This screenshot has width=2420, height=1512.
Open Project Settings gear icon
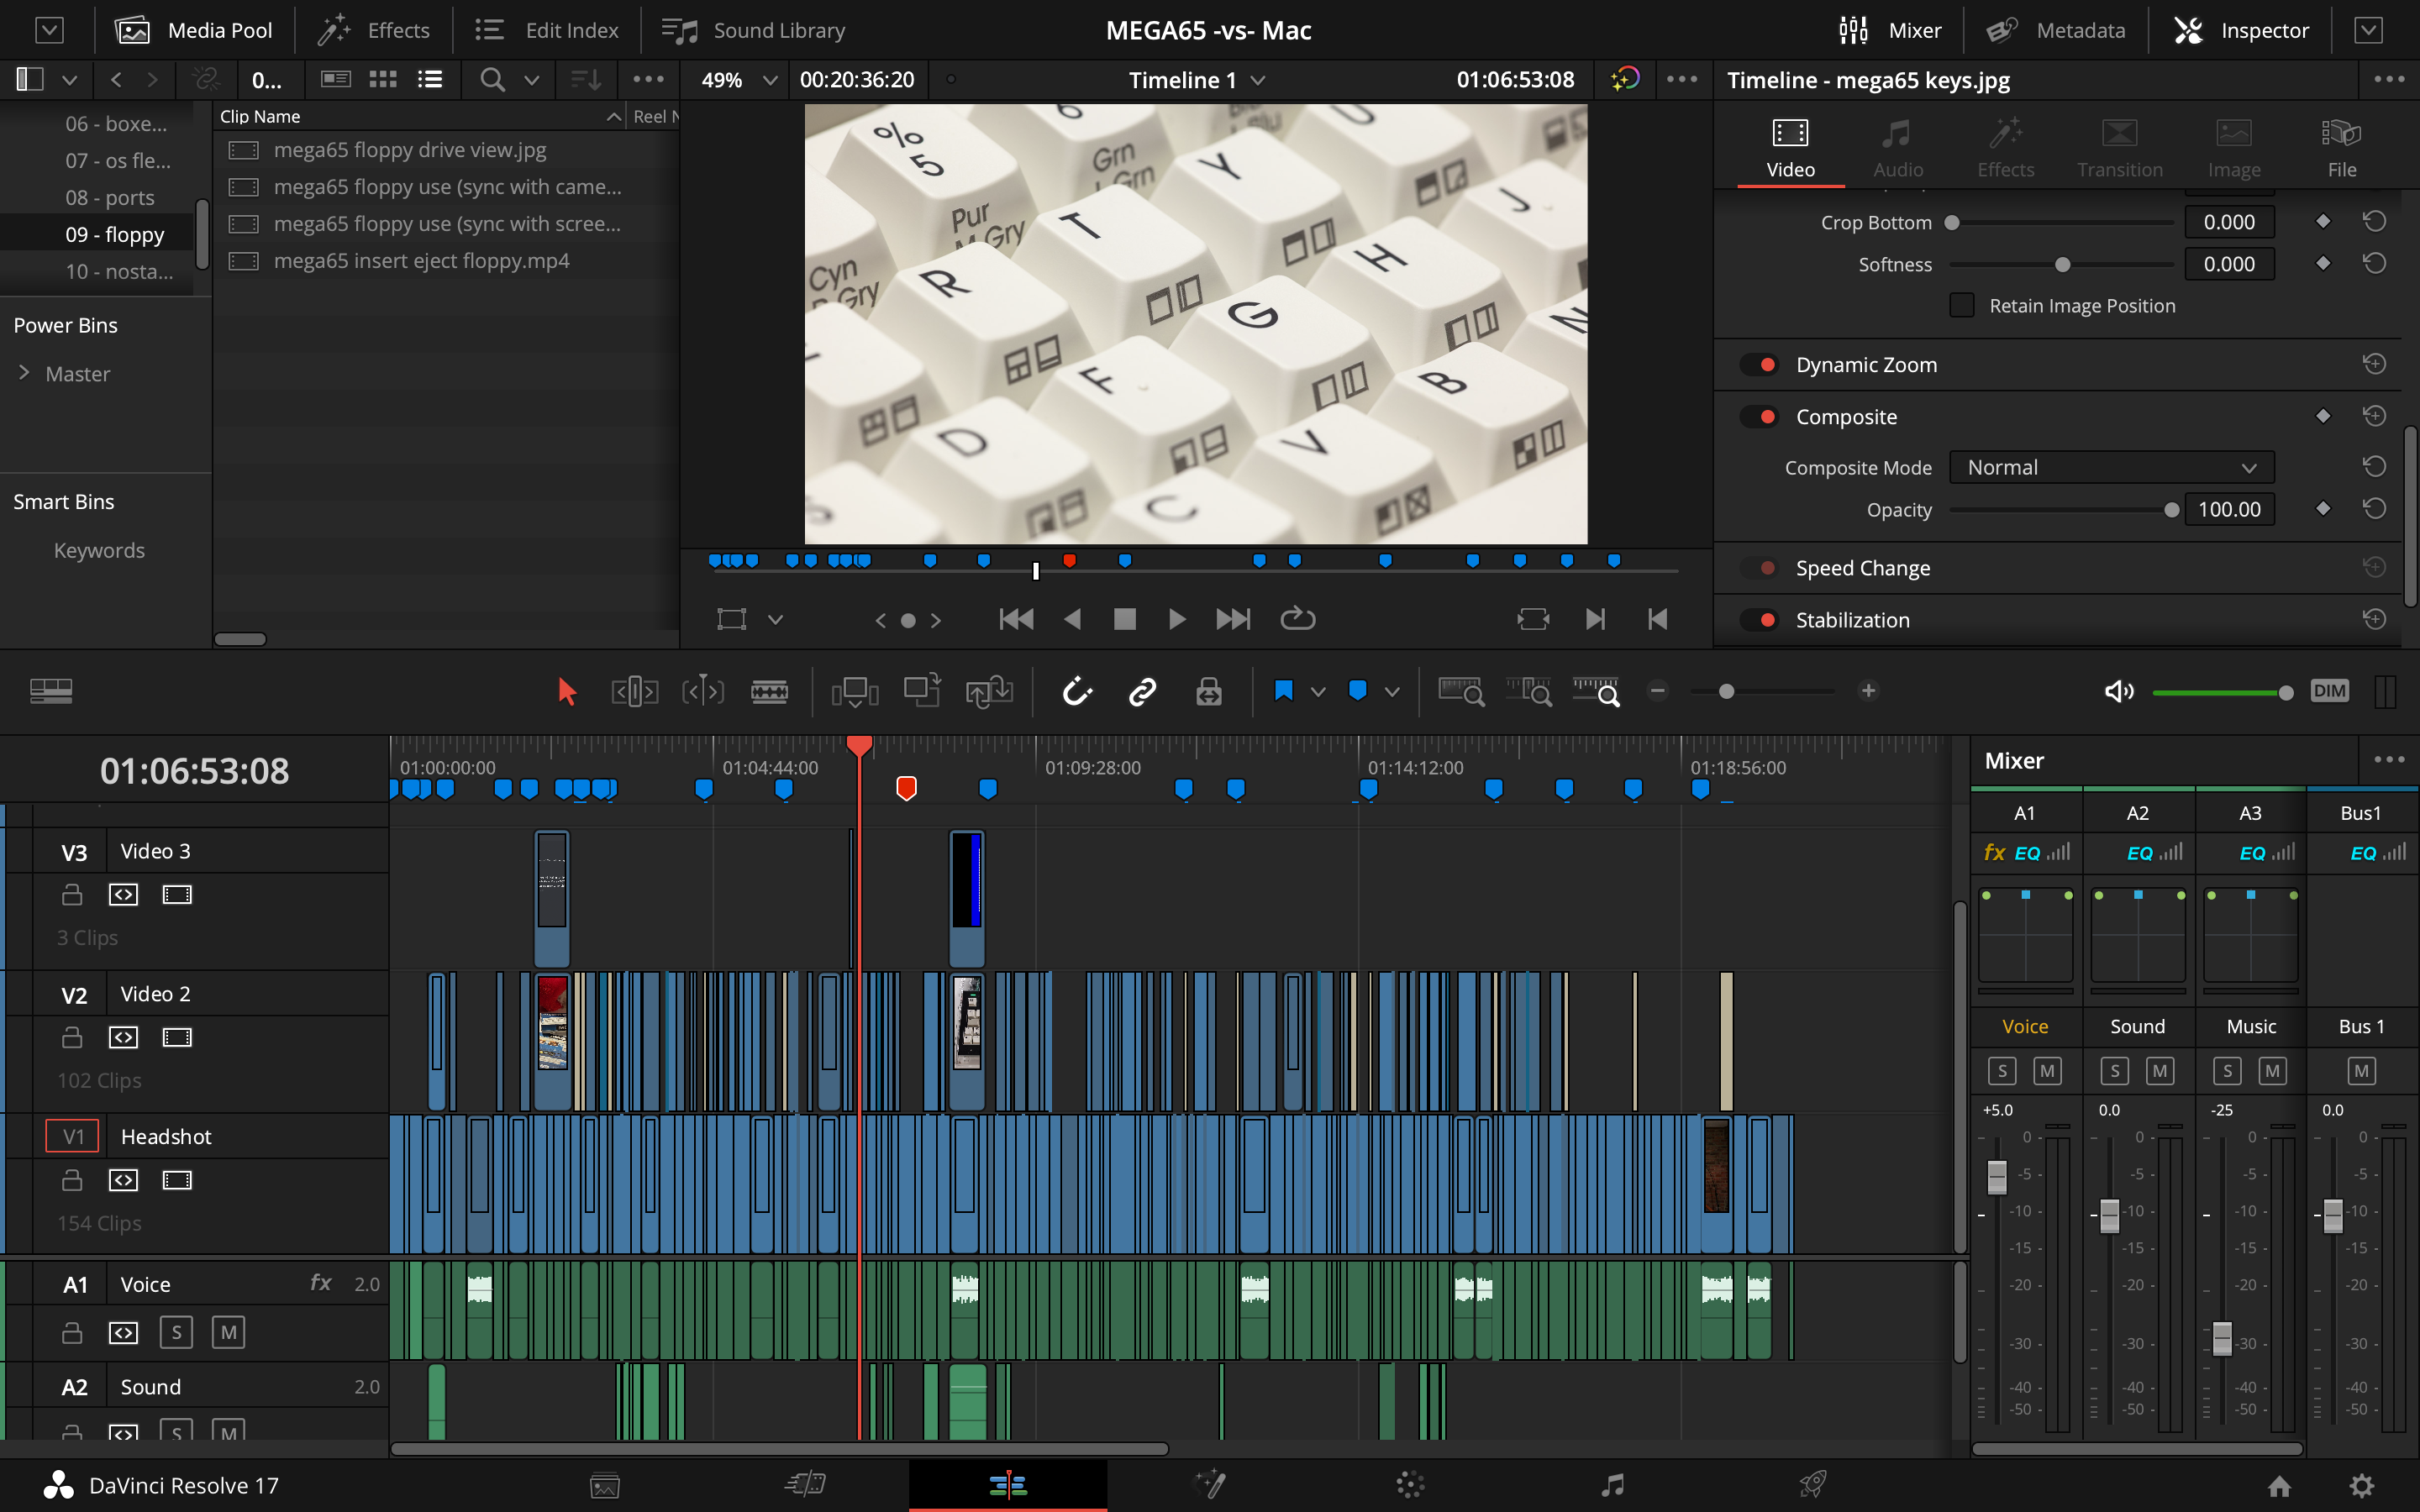coord(2361,1486)
